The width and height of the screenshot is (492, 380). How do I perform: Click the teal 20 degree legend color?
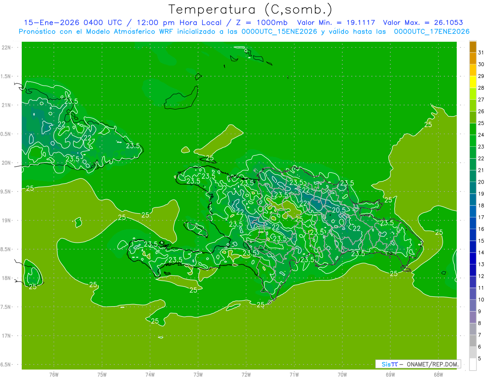tap(473, 176)
